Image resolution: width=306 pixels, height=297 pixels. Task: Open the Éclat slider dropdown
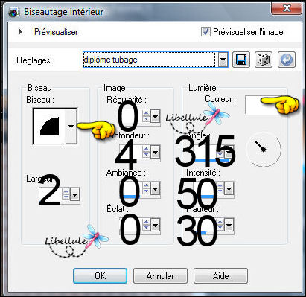pos(155,226)
